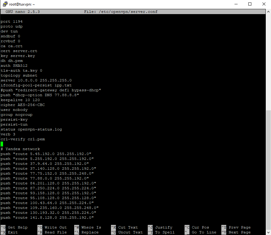Viewport: 271px width, 235px height.
Task: Click the 'rcvbuf 0' line
Action: point(10,41)
